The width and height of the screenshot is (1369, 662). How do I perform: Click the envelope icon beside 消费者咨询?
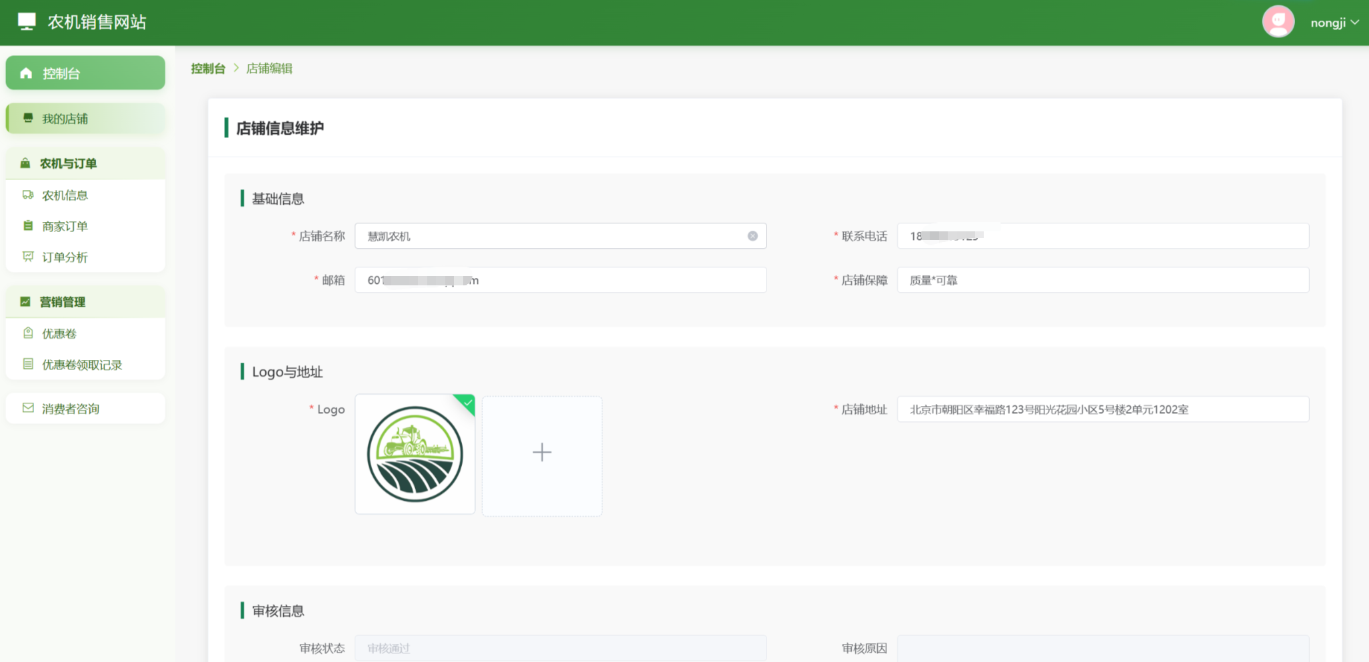point(28,408)
